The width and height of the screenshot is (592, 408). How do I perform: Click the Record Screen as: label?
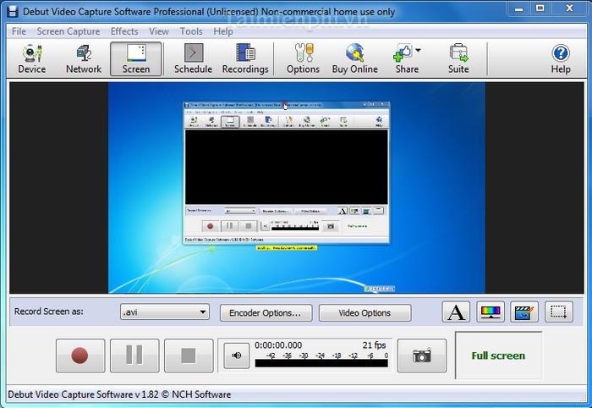[x=49, y=312]
